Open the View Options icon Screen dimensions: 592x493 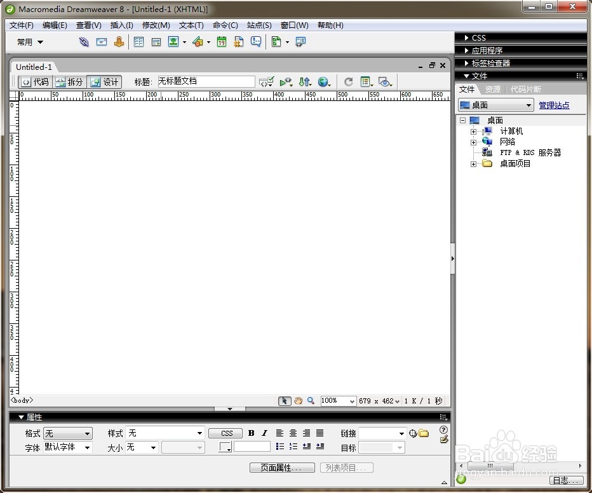coord(367,82)
